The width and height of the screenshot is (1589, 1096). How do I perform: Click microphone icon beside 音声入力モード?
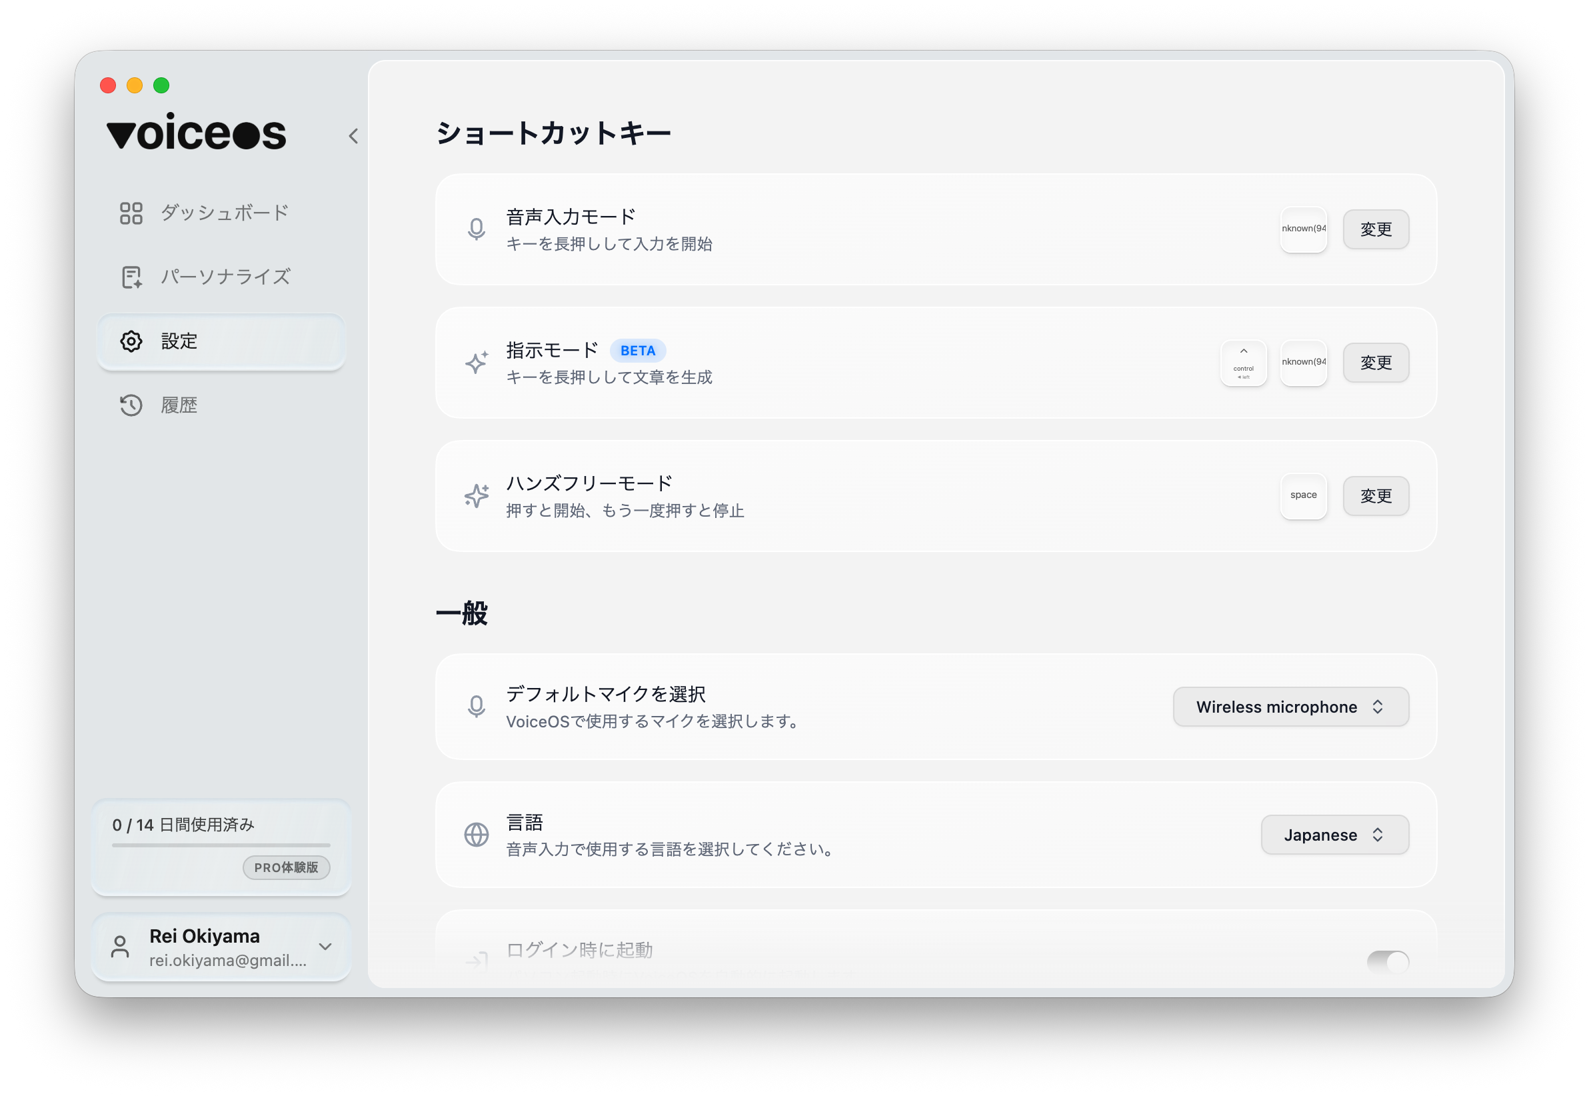click(476, 229)
